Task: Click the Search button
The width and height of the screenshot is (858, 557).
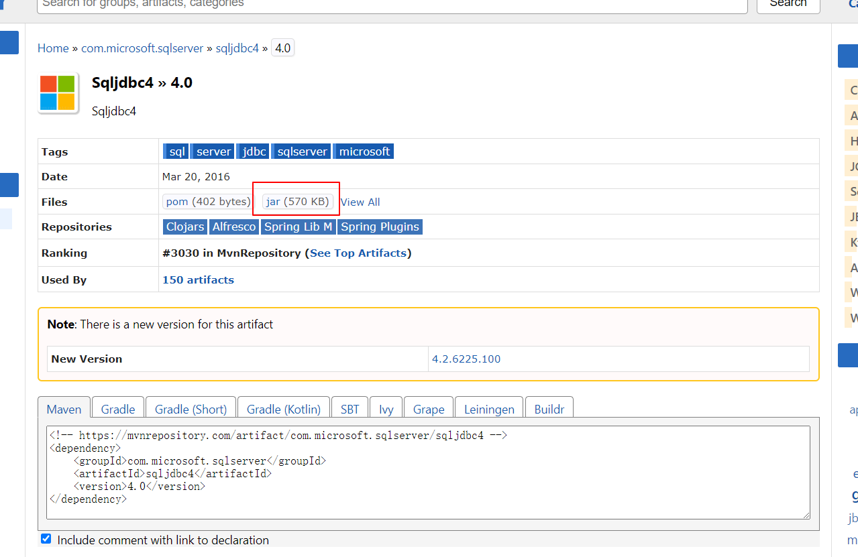Action: pos(788,4)
